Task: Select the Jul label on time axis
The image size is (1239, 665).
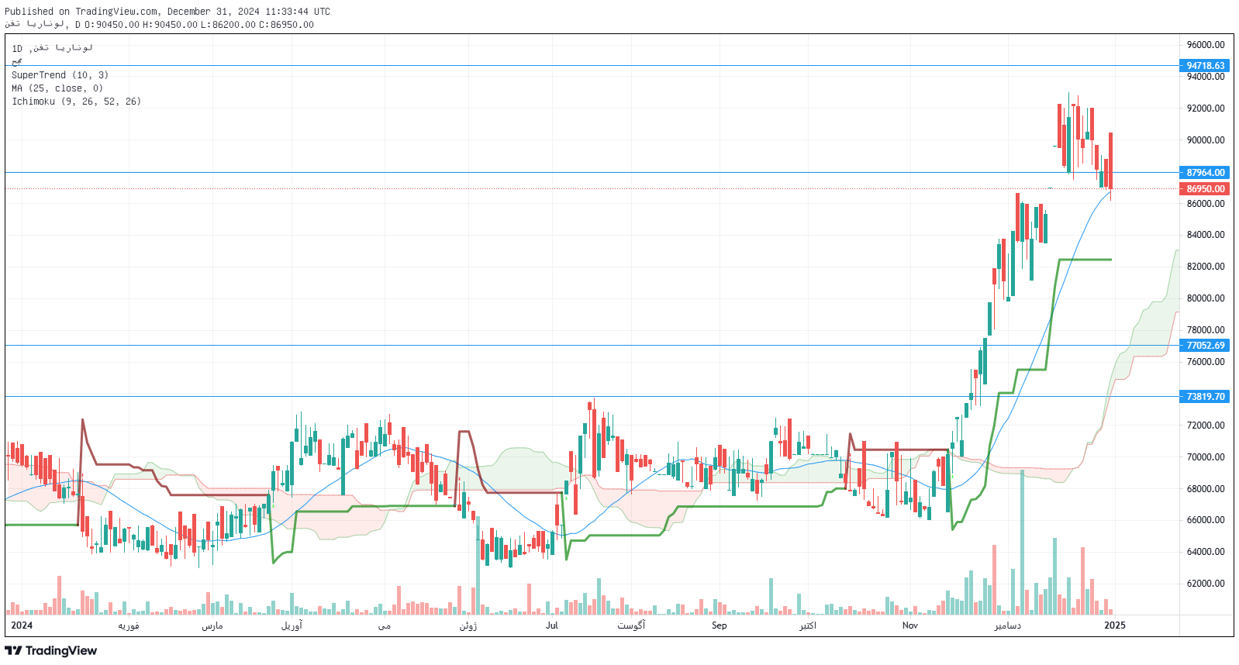Action: pos(552,625)
